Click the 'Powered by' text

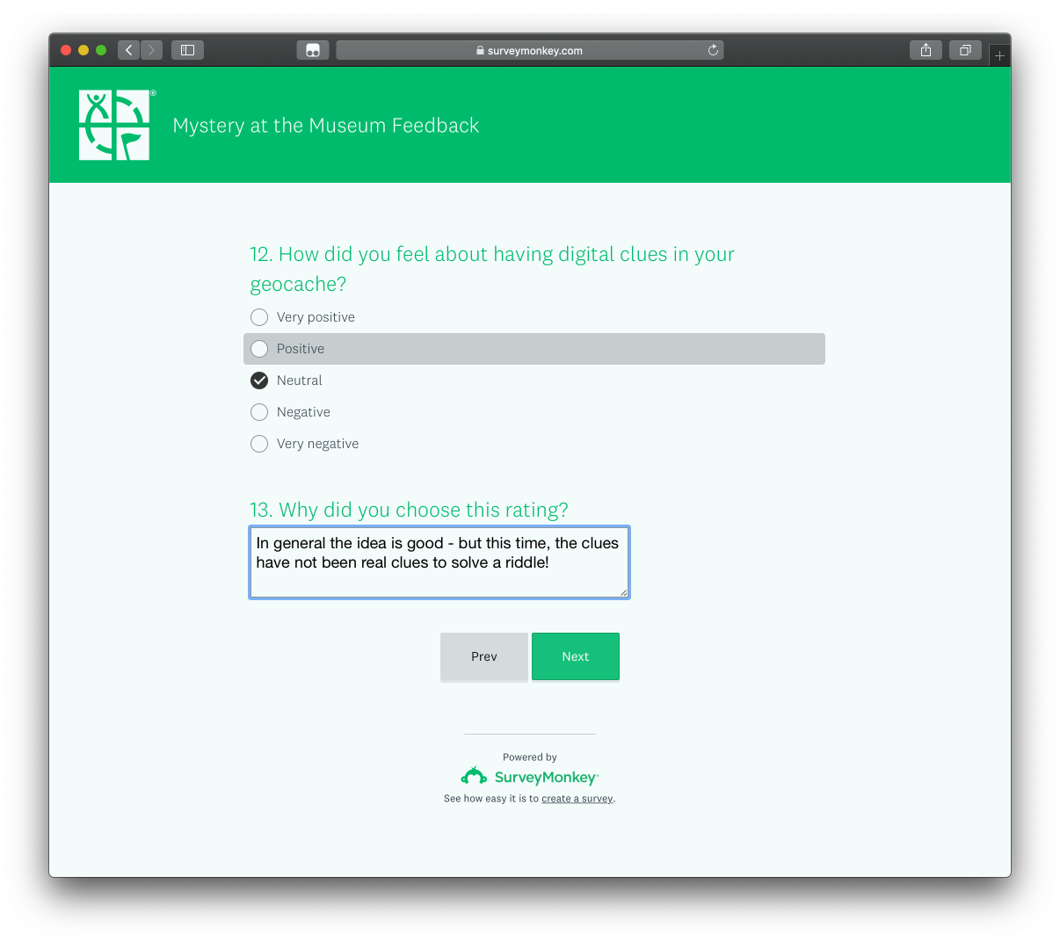point(530,757)
